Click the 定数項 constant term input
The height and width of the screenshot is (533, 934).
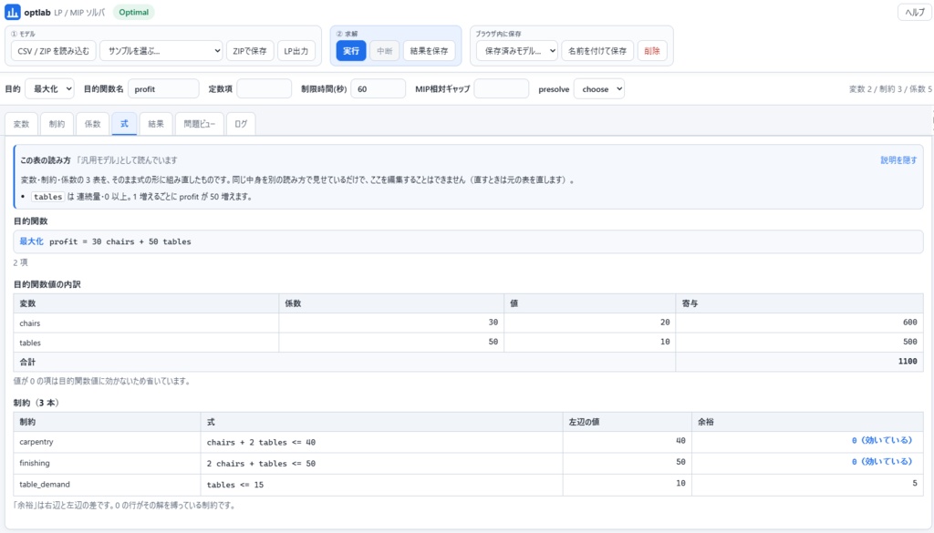(264, 88)
